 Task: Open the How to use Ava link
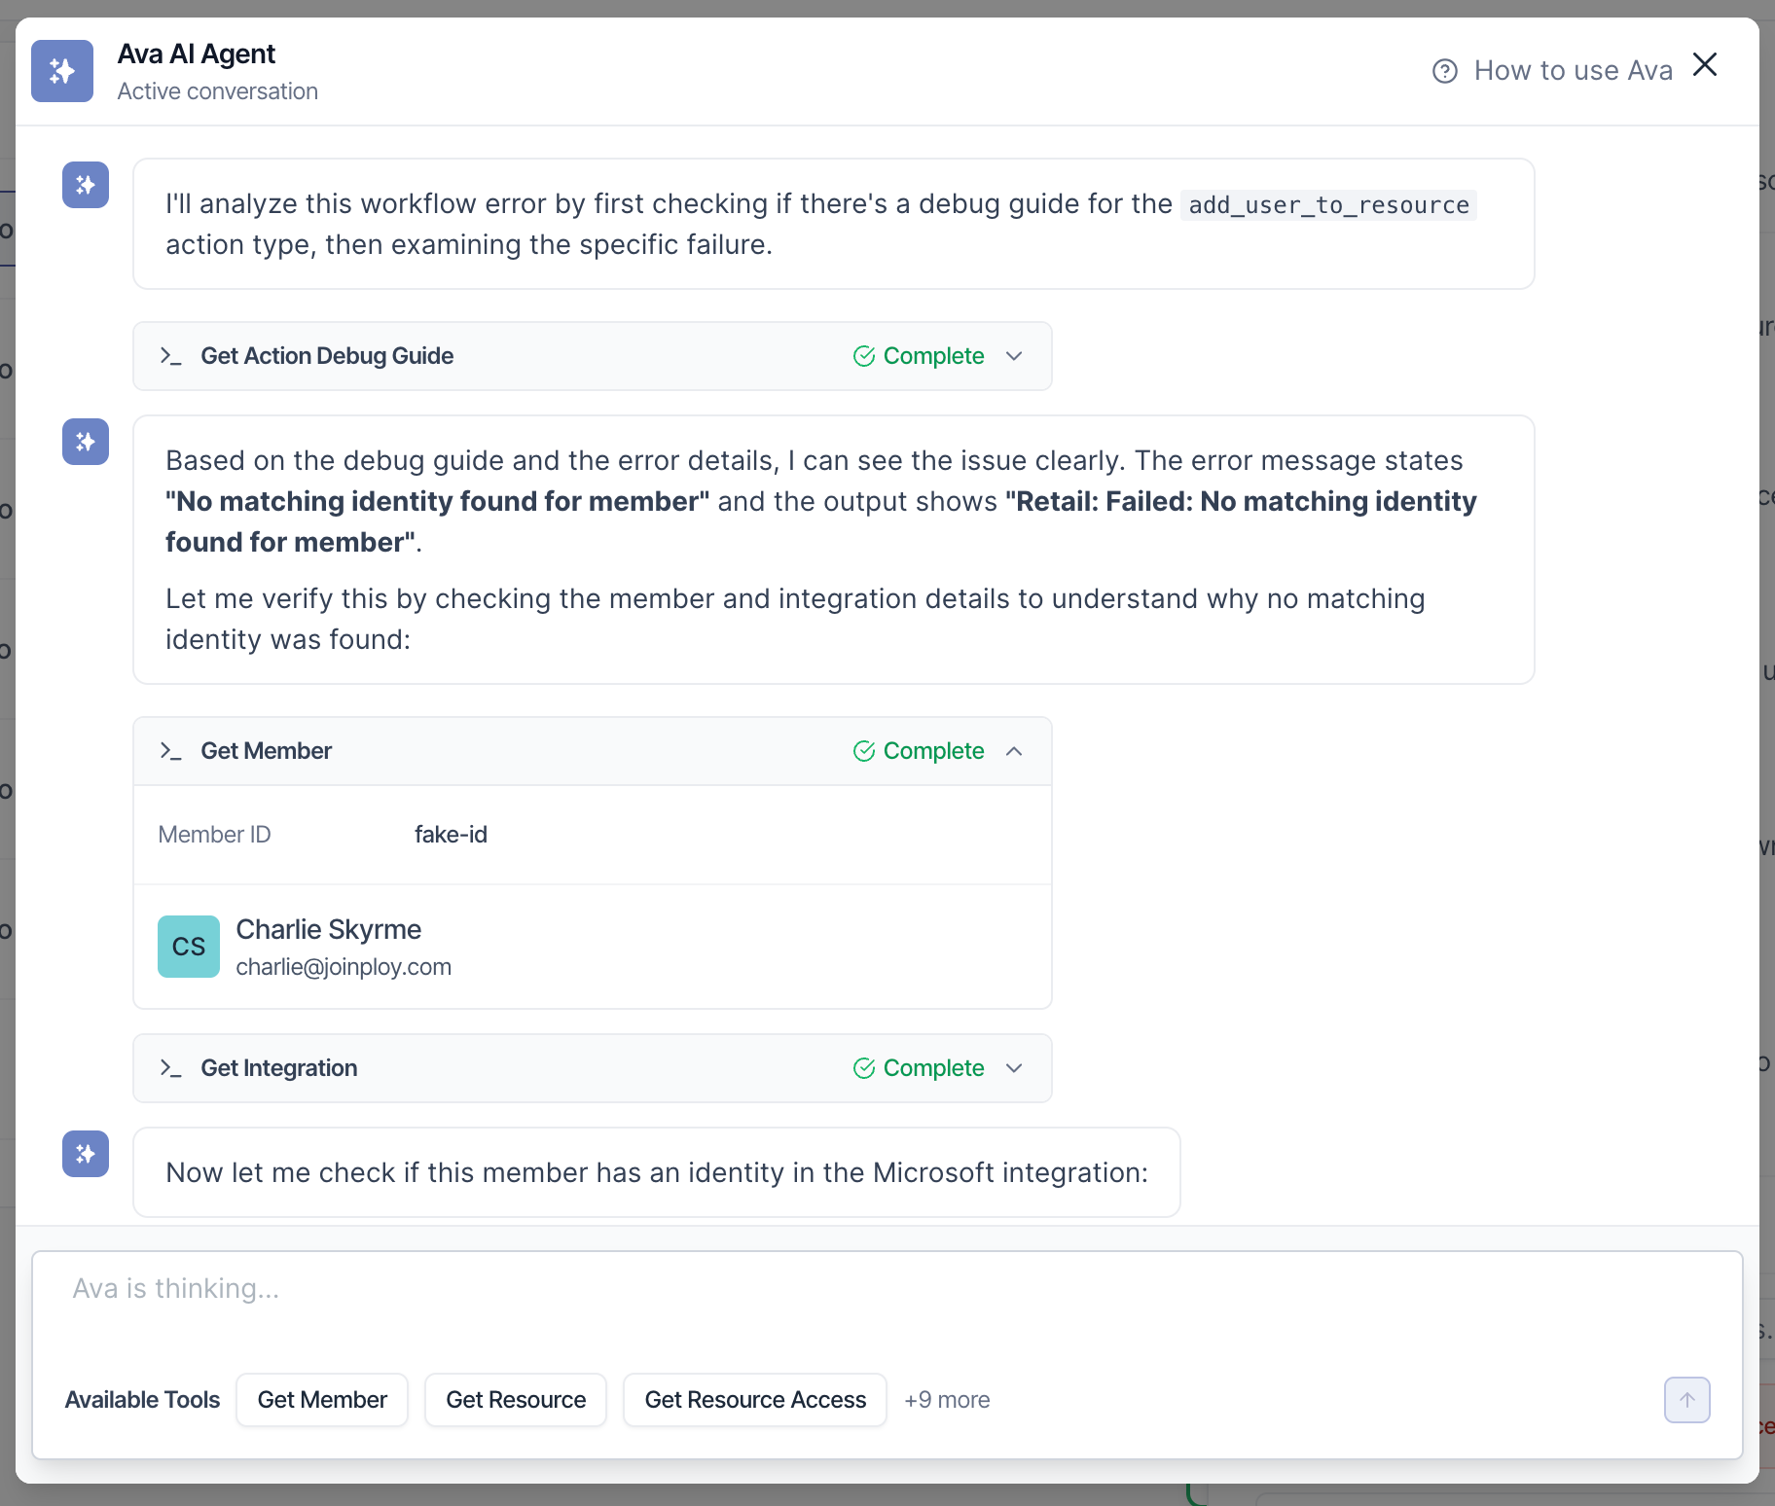1573,71
